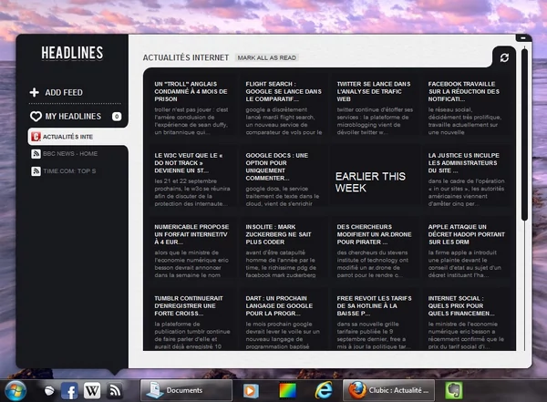The image size is (547, 402).
Task: Minimize the Headlines widget with top-right button
Action: tap(523, 37)
